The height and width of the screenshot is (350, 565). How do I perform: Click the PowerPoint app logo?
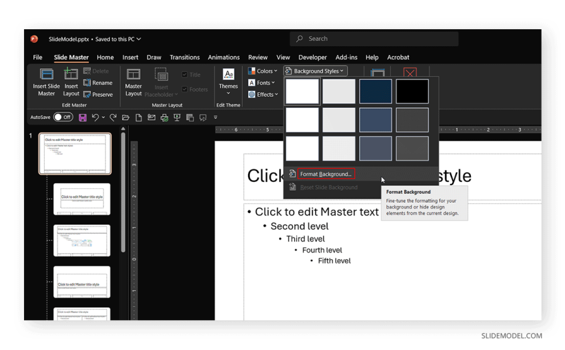click(x=34, y=39)
